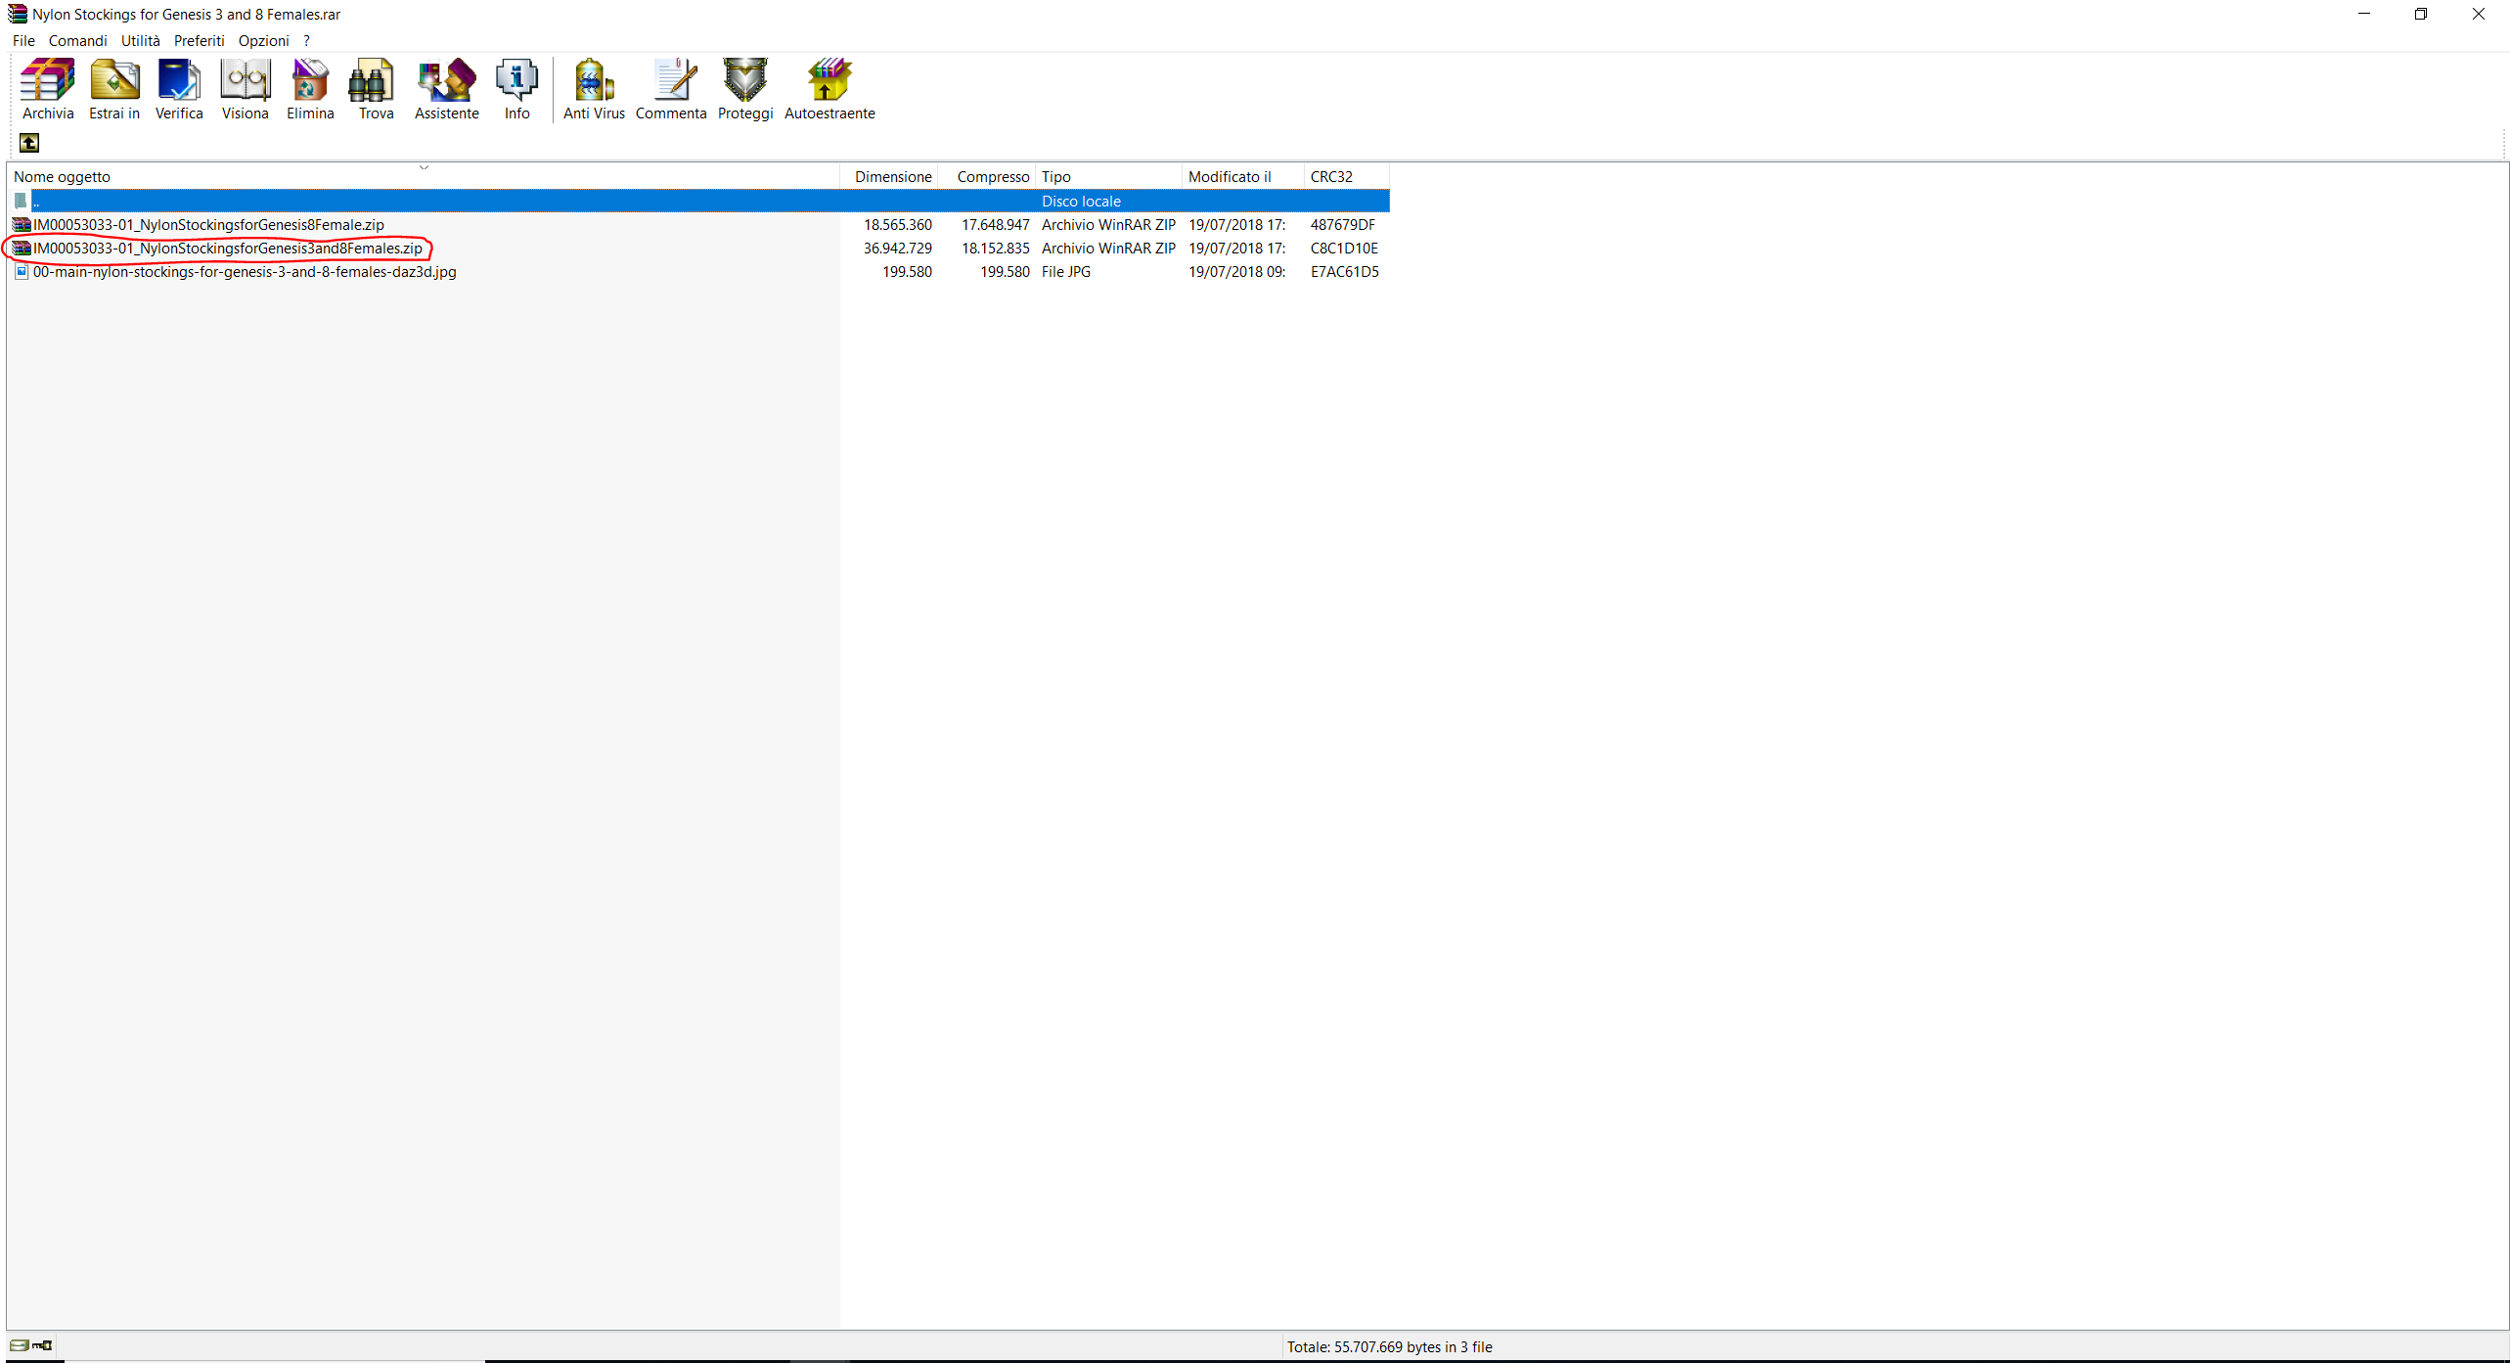Click the WinRAR icon in title bar

[x=17, y=14]
